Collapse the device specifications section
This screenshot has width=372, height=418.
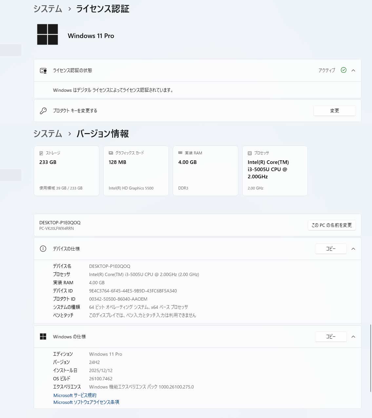pos(353,249)
